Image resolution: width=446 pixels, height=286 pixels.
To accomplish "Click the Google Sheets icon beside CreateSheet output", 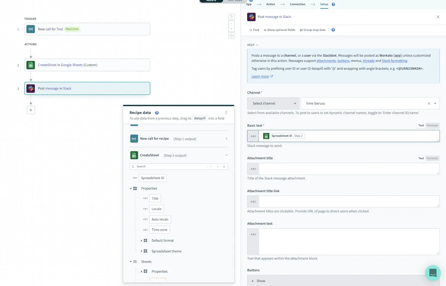I will click(134, 155).
